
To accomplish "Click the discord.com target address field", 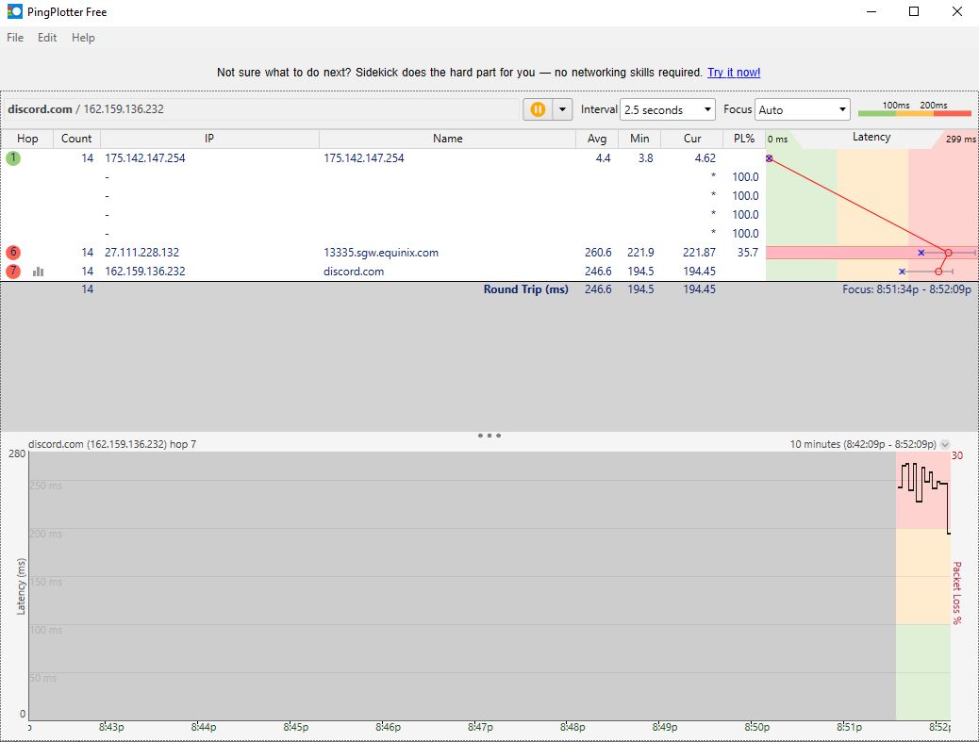I will (262, 109).
